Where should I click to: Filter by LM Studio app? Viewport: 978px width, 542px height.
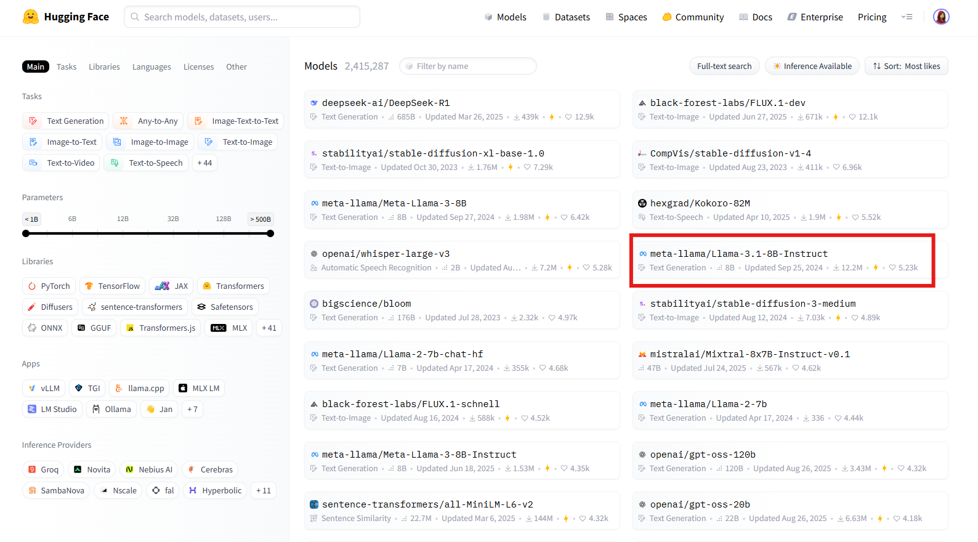click(x=52, y=409)
